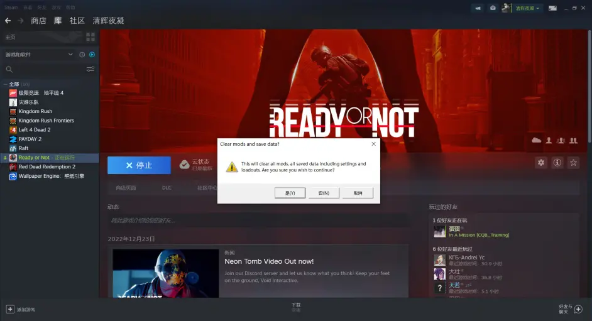Click the 停止 stop game button

click(x=139, y=165)
